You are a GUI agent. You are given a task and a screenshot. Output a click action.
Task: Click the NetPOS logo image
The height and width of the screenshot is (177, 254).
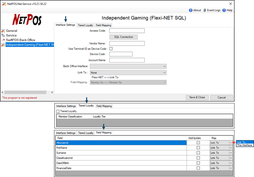click(27, 20)
